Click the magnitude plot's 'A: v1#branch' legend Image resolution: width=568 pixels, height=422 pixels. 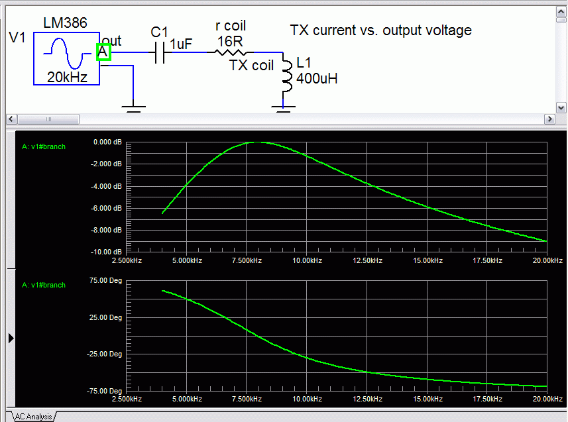pyautogui.click(x=44, y=146)
